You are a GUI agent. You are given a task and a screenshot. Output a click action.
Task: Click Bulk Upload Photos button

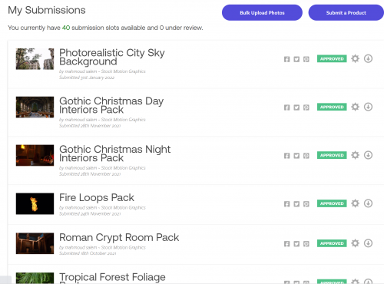(262, 12)
